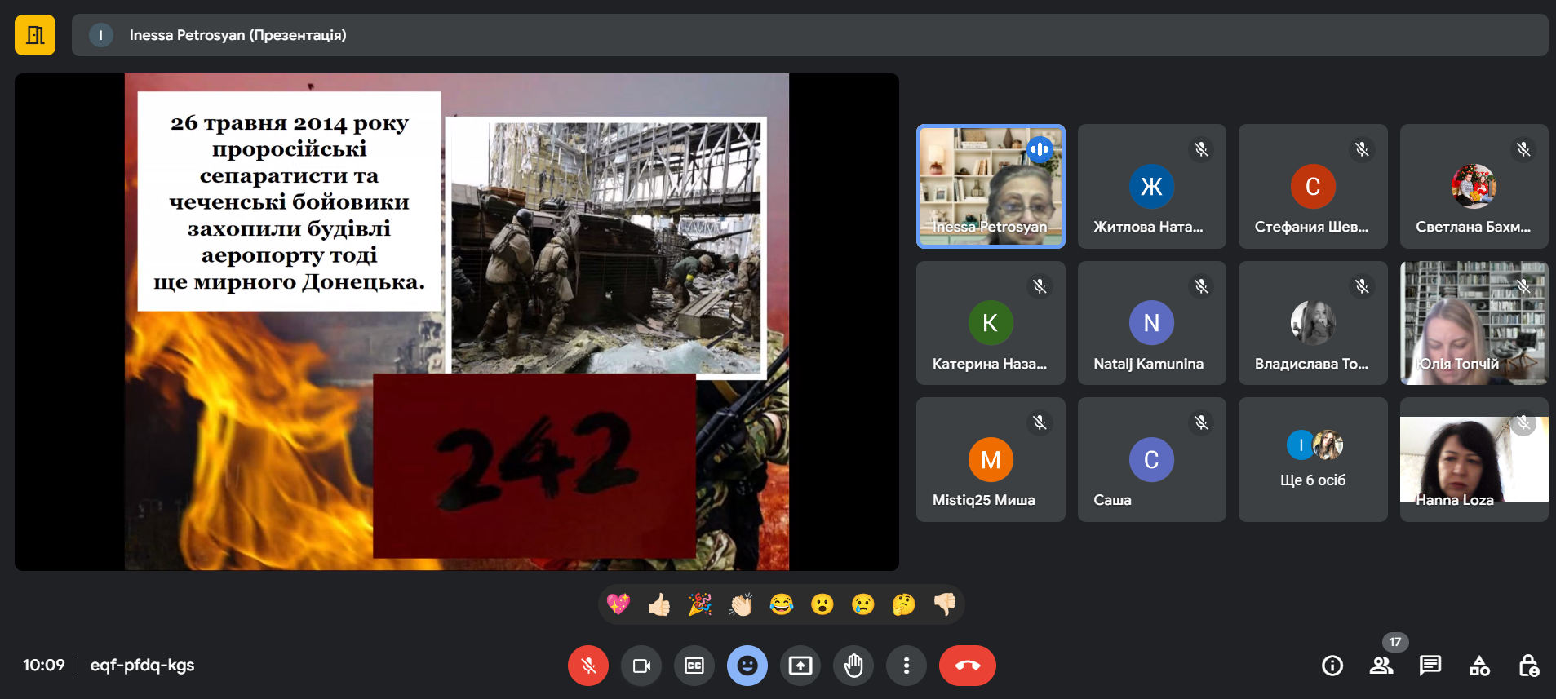
Task: Open meeting details info icon
Action: pyautogui.click(x=1332, y=666)
